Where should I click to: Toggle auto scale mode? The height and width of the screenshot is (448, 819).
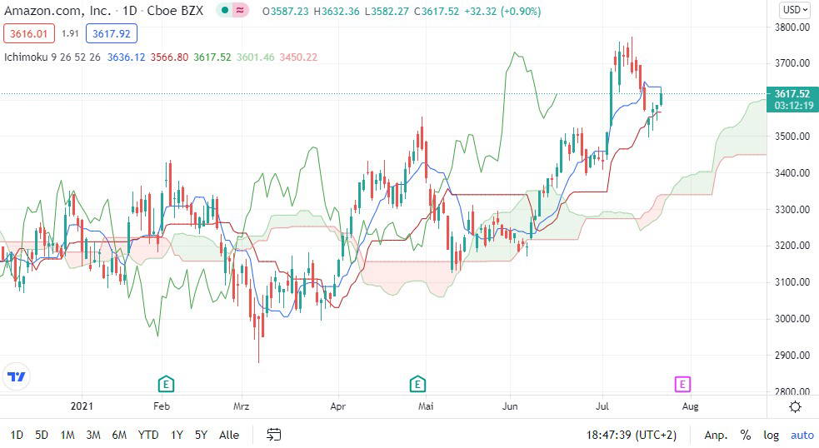(802, 435)
